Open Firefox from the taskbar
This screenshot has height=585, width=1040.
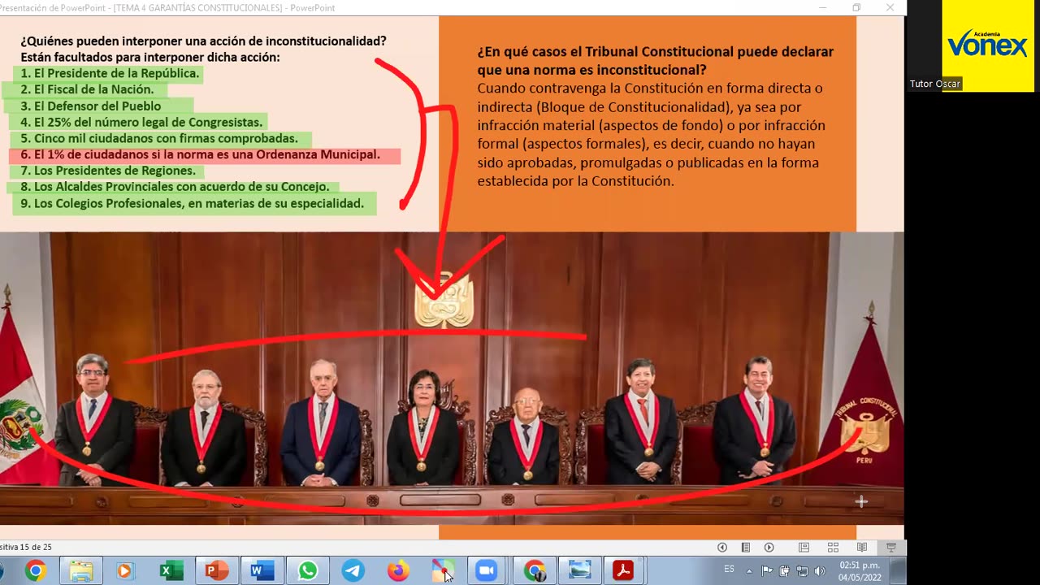tap(398, 571)
